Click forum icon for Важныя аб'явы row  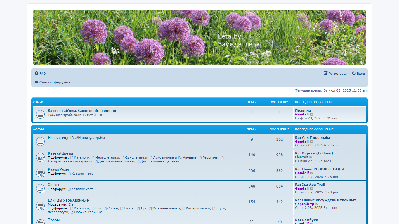(x=40, y=114)
